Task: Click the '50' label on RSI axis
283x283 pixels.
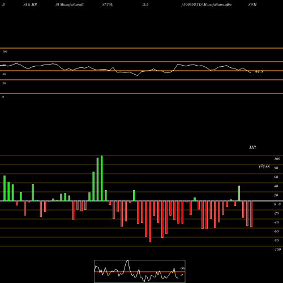Action: [x=4, y=74]
